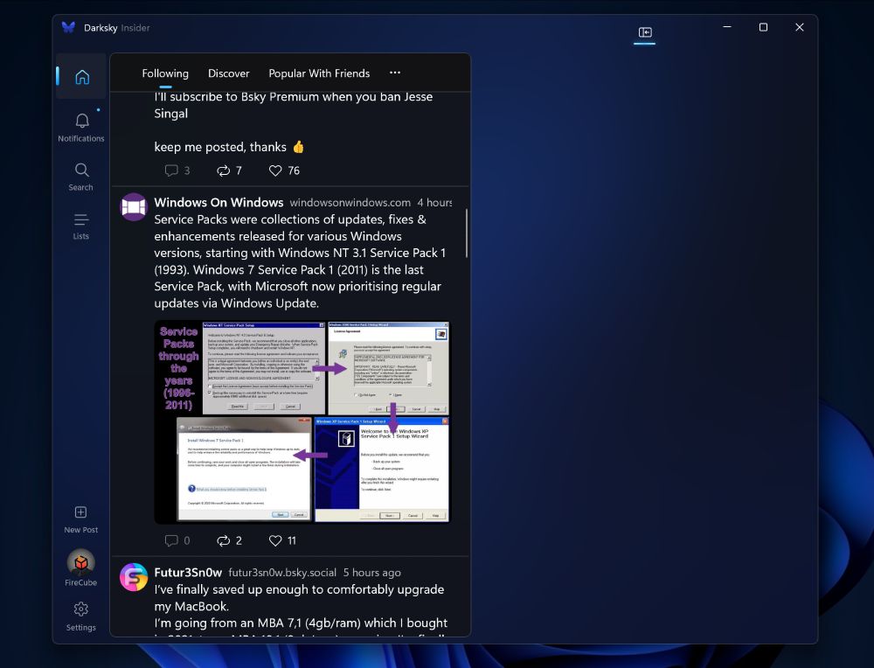
Task: Switch to the Following tab
Action: coord(165,73)
